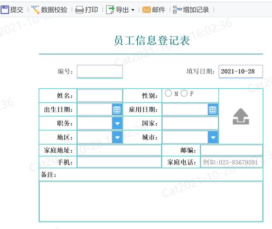The height and width of the screenshot is (229, 272).
Task: Click the 填写日期 date field
Action: pos(241,71)
